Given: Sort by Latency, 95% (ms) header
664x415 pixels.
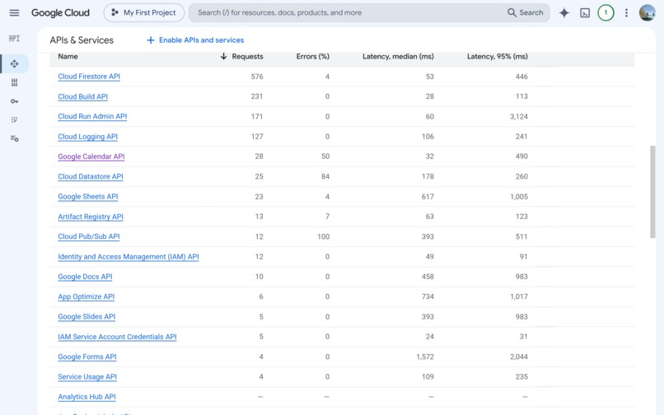Looking at the screenshot, I should pyautogui.click(x=497, y=56).
